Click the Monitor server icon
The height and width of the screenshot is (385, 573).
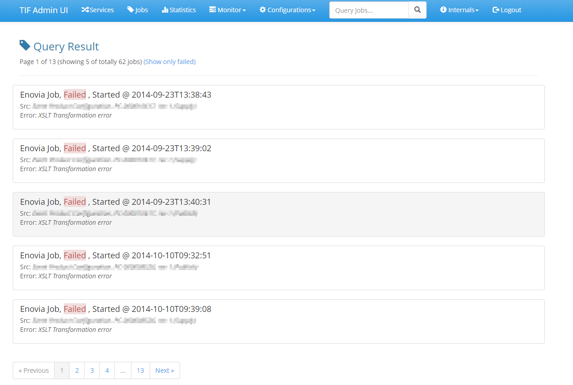(x=212, y=10)
